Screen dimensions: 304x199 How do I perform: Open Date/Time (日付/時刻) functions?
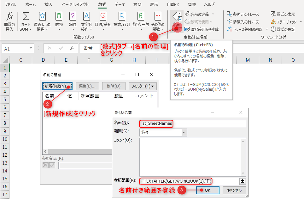click(x=103, y=21)
